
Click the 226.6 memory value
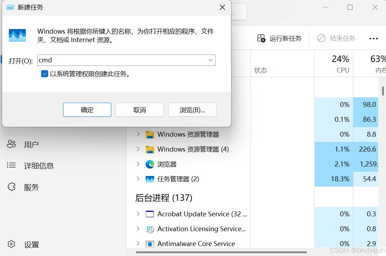coord(368,149)
